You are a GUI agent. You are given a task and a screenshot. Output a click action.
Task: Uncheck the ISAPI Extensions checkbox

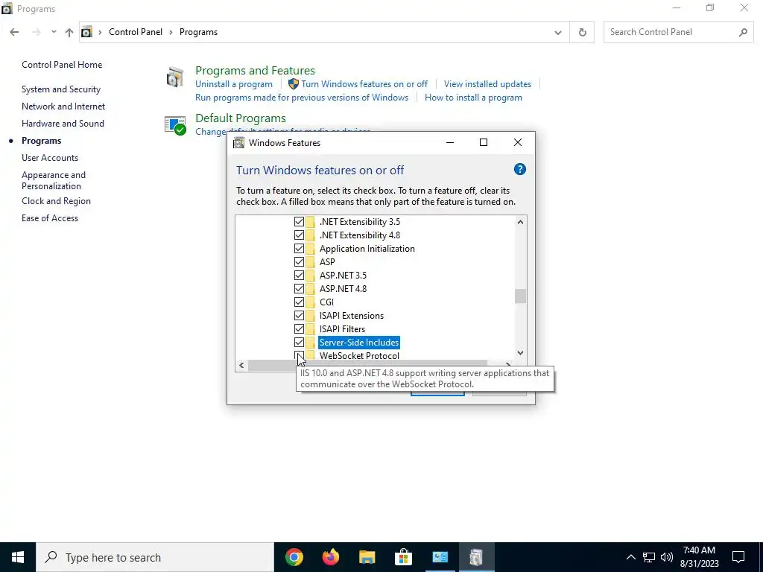(x=299, y=315)
